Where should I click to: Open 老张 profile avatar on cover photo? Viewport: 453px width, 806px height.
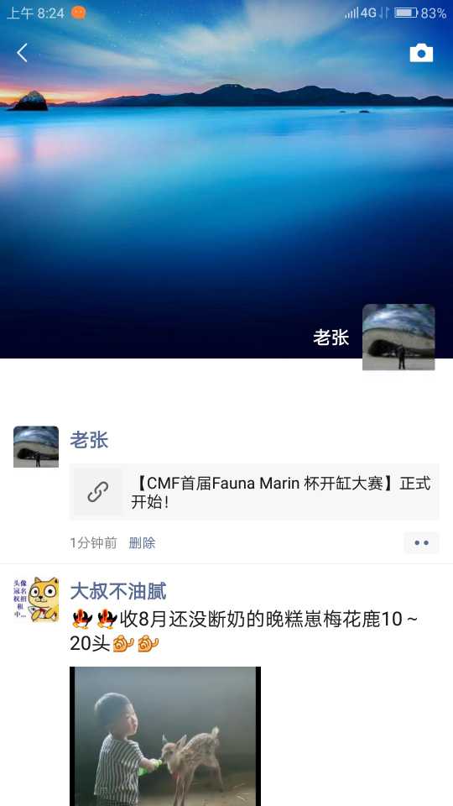398,337
